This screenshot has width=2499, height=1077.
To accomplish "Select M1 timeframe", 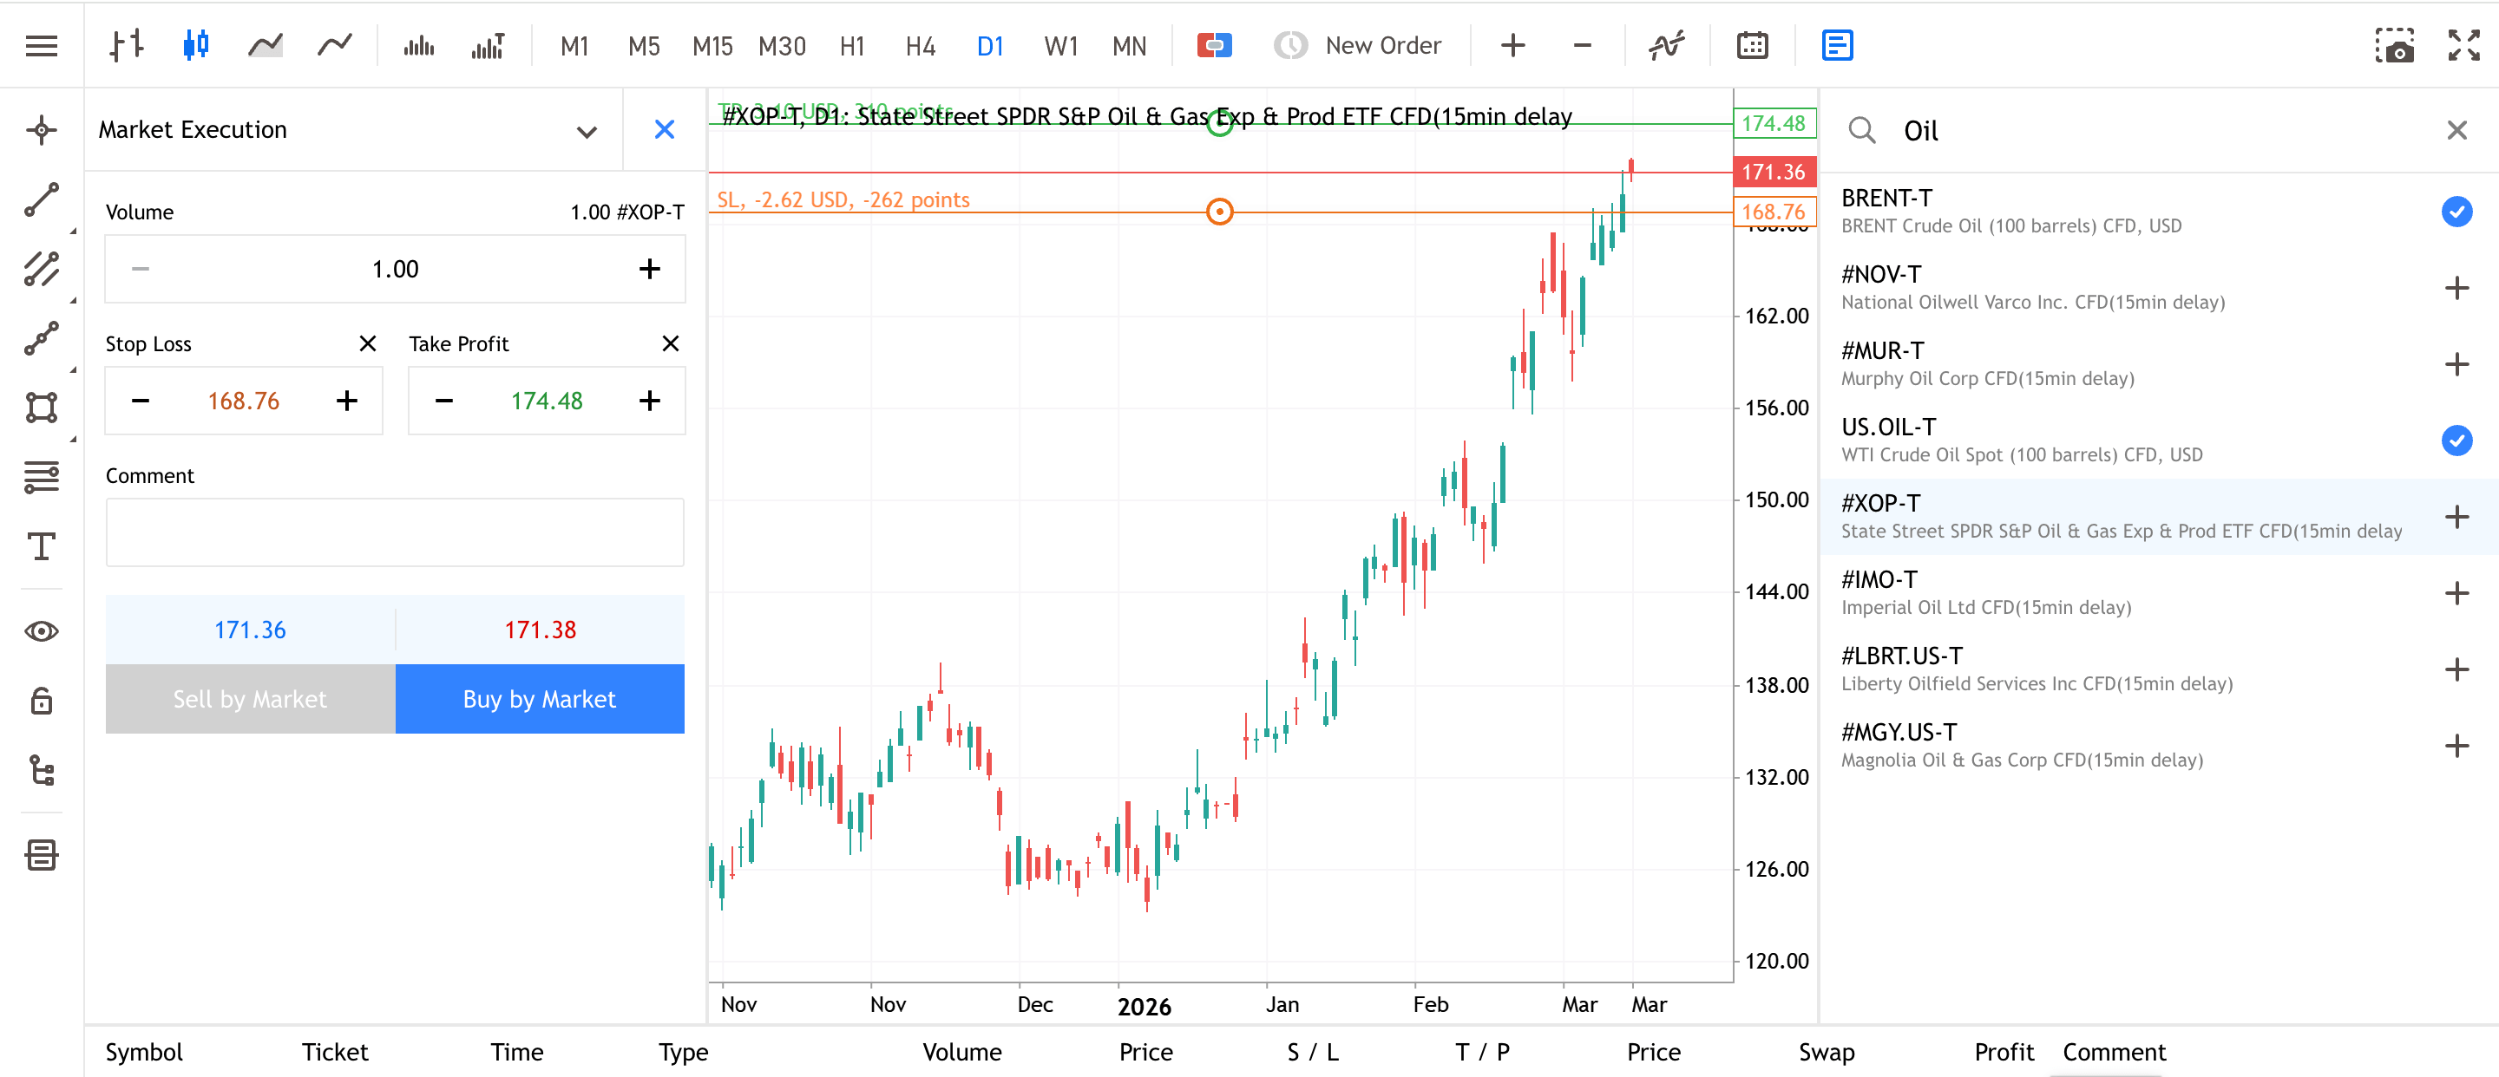I will pyautogui.click(x=574, y=46).
